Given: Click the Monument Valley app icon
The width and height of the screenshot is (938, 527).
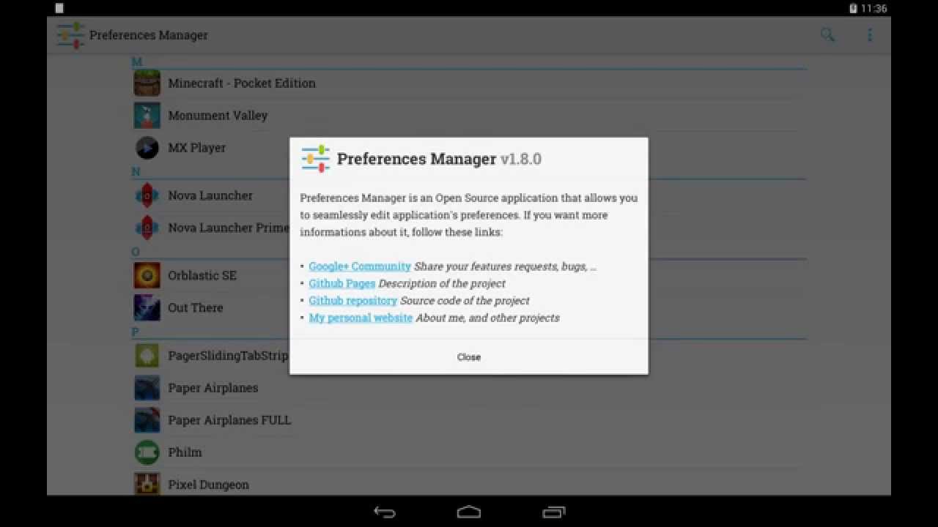Looking at the screenshot, I should tap(147, 116).
